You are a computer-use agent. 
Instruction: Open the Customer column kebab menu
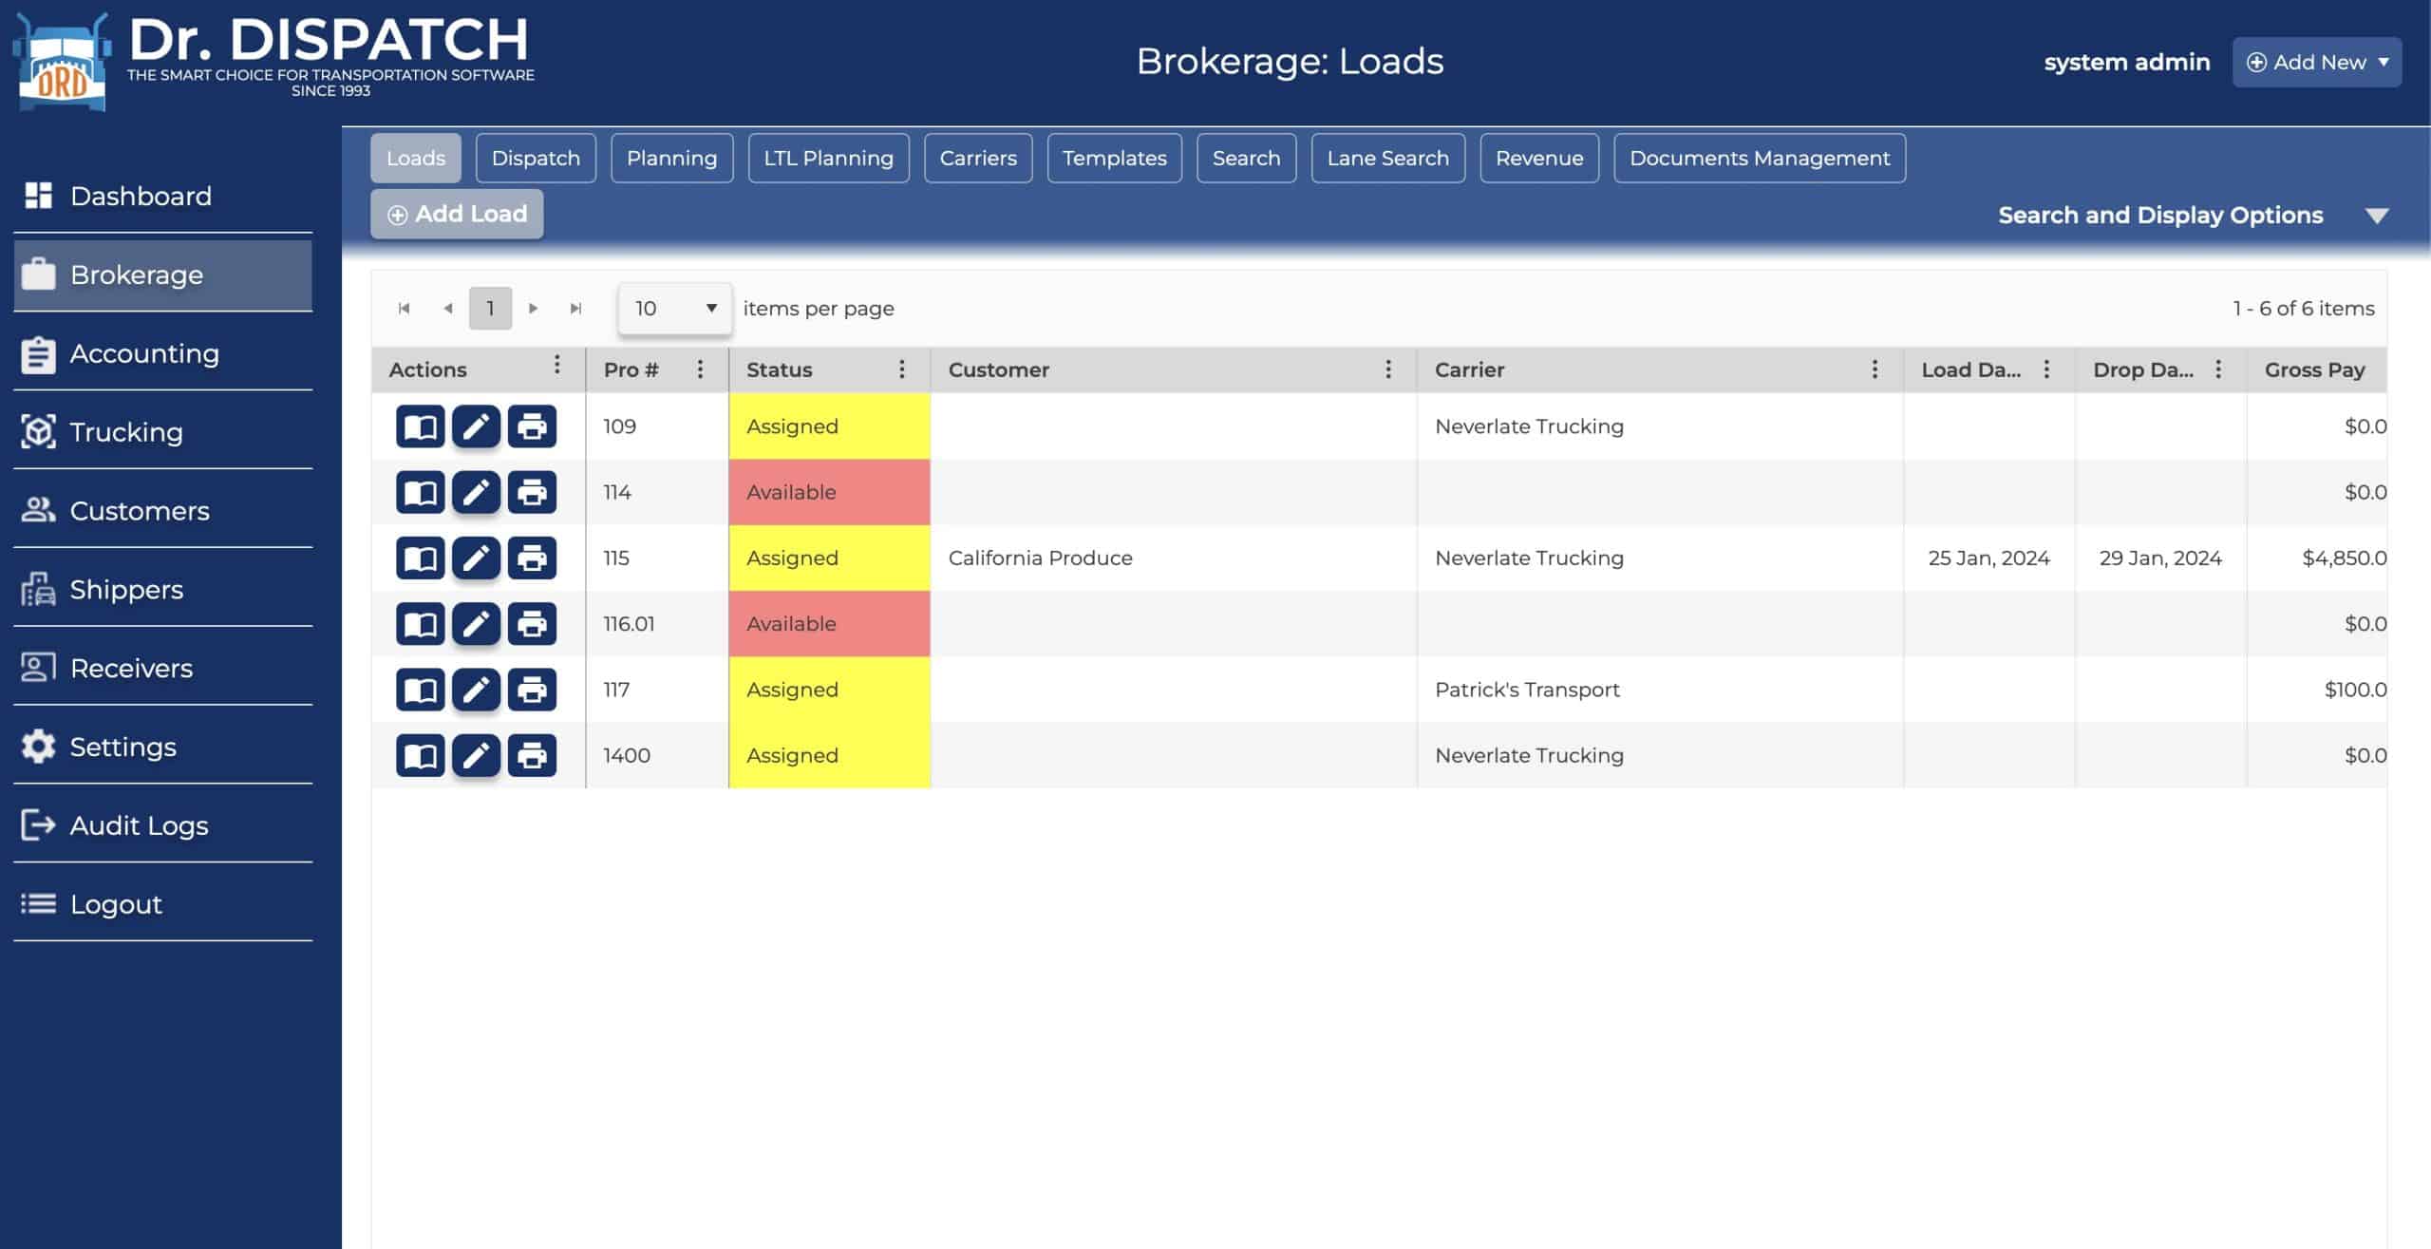(x=1388, y=369)
